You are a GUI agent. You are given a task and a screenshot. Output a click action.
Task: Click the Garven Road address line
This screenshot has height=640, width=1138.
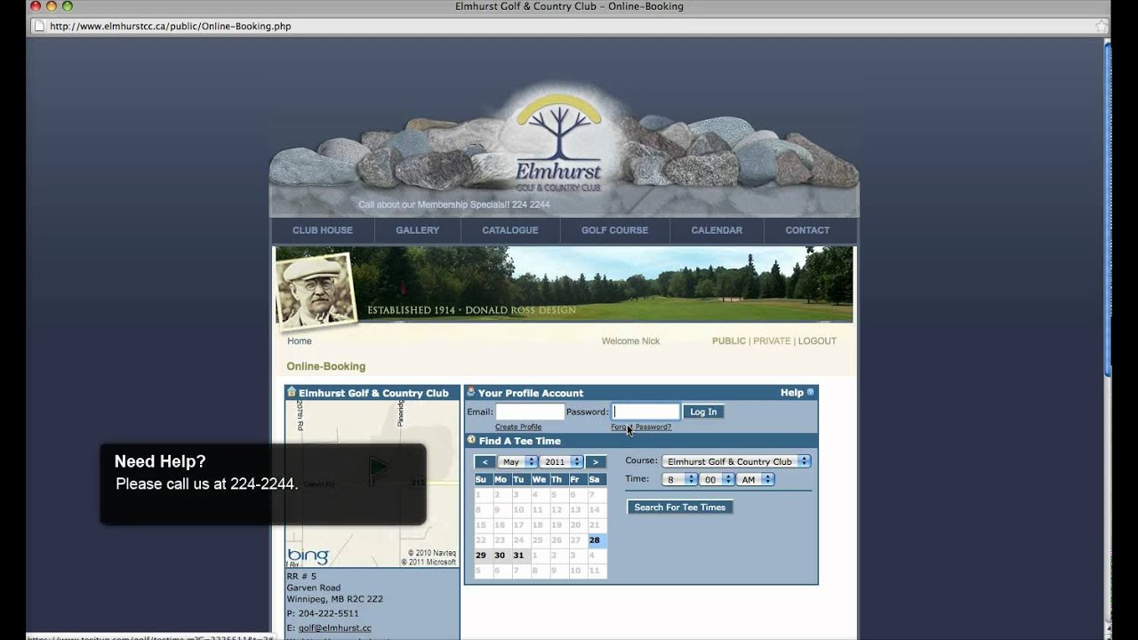click(313, 588)
